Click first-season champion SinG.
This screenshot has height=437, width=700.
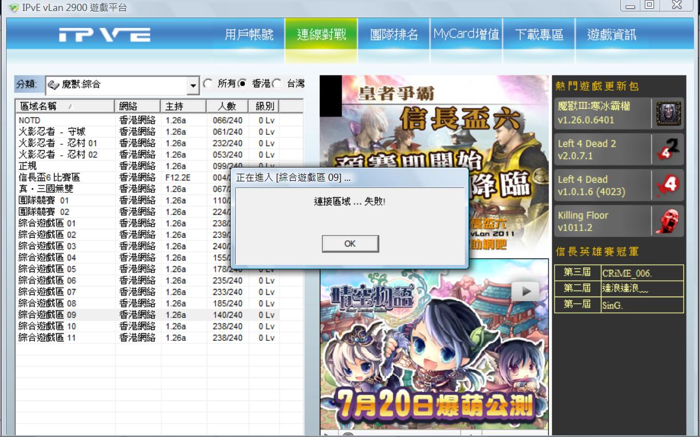click(x=612, y=305)
